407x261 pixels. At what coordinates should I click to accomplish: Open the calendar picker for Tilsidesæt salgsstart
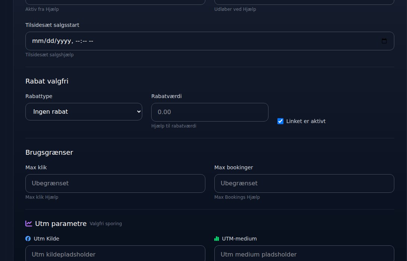click(384, 41)
